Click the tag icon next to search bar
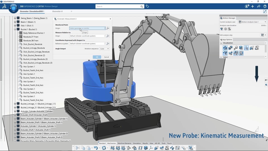Image resolution: width=268 pixels, height=151 pixels. pyautogui.click(x=147, y=6)
